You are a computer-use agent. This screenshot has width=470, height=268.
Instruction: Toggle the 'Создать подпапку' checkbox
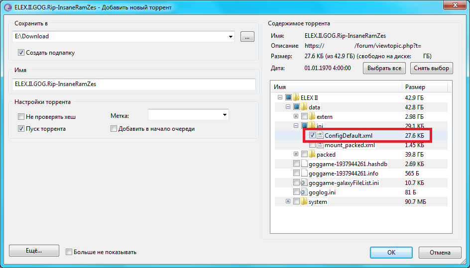[21, 53]
